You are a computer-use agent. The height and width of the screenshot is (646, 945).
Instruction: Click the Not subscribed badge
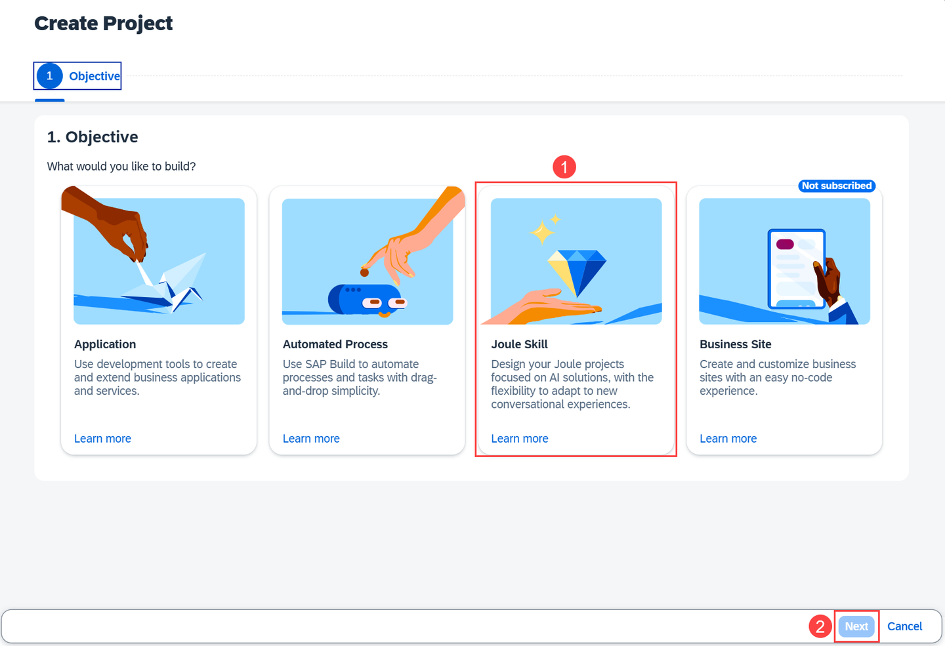click(837, 186)
